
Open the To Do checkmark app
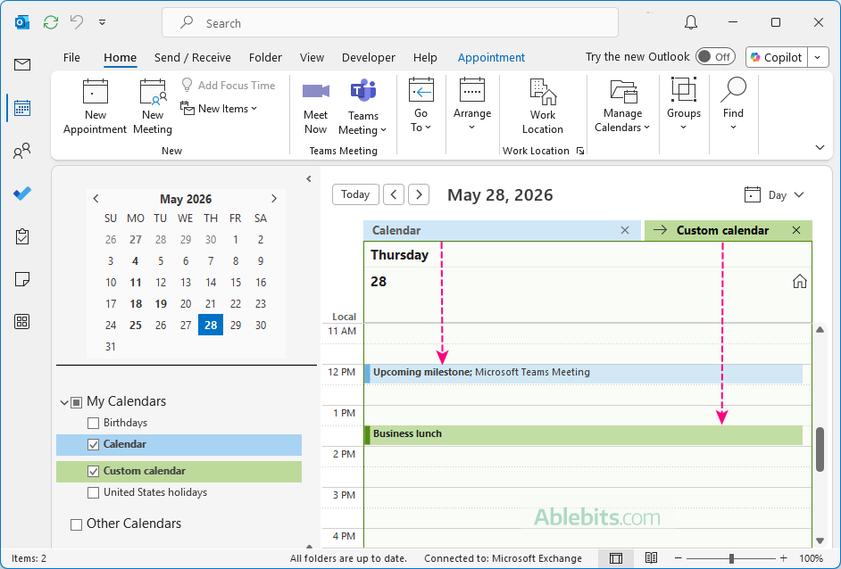coord(22,194)
